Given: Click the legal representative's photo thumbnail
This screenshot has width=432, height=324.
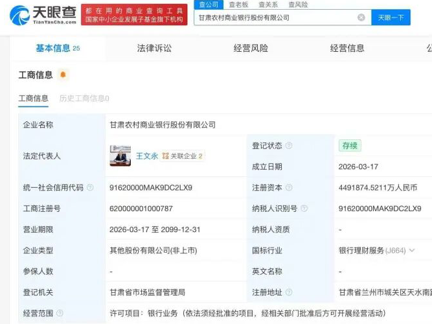Looking at the screenshot, I should tap(120, 156).
